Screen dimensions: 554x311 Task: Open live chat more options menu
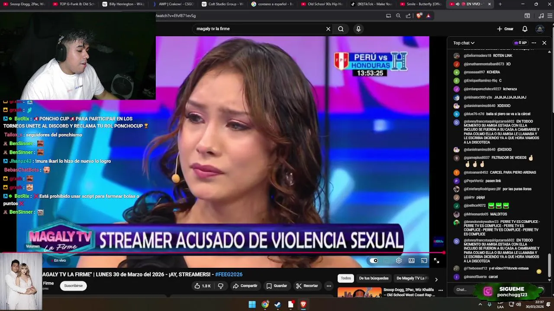point(534,43)
